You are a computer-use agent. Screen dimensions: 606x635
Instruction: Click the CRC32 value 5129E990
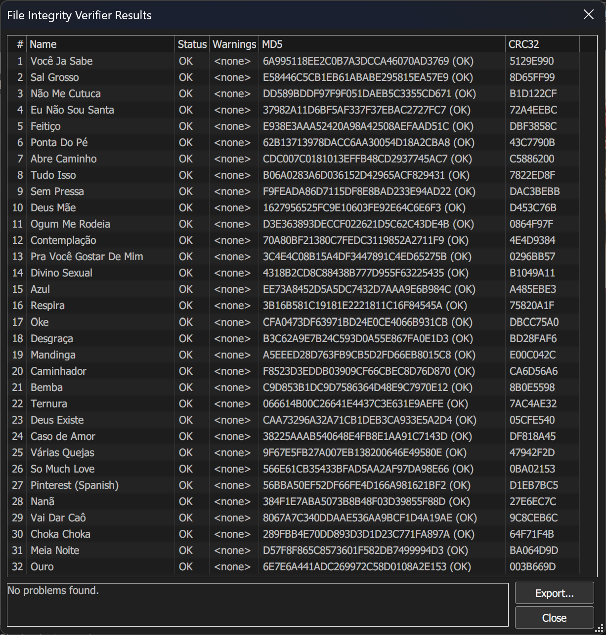(532, 61)
